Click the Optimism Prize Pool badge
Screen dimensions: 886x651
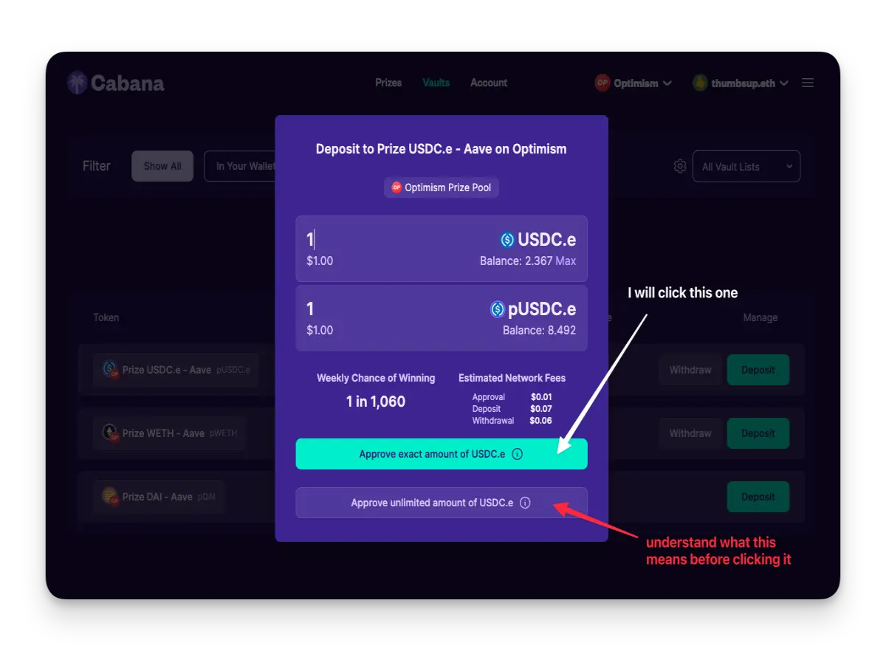442,187
